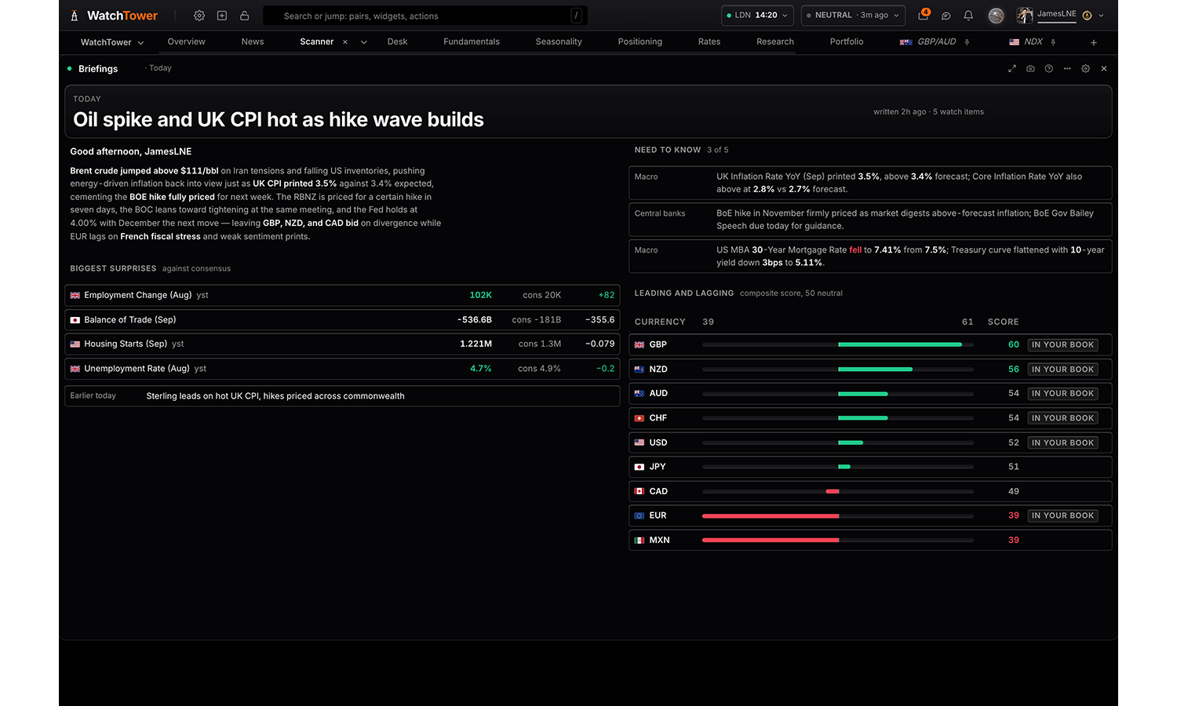The image size is (1177, 706).
Task: Expand the Briefings panel to full screen
Action: pyautogui.click(x=1012, y=69)
